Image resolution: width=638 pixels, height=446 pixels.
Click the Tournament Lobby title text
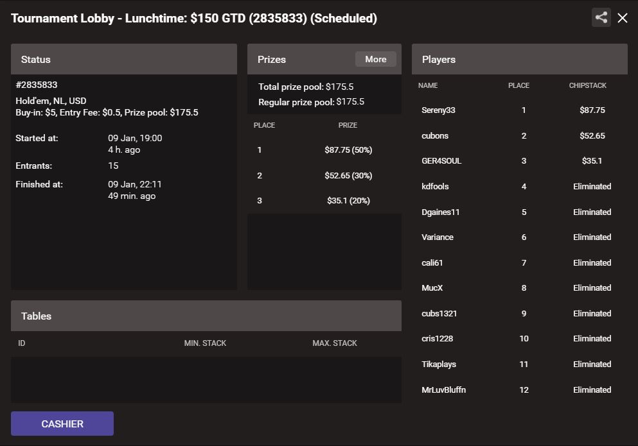(x=194, y=19)
